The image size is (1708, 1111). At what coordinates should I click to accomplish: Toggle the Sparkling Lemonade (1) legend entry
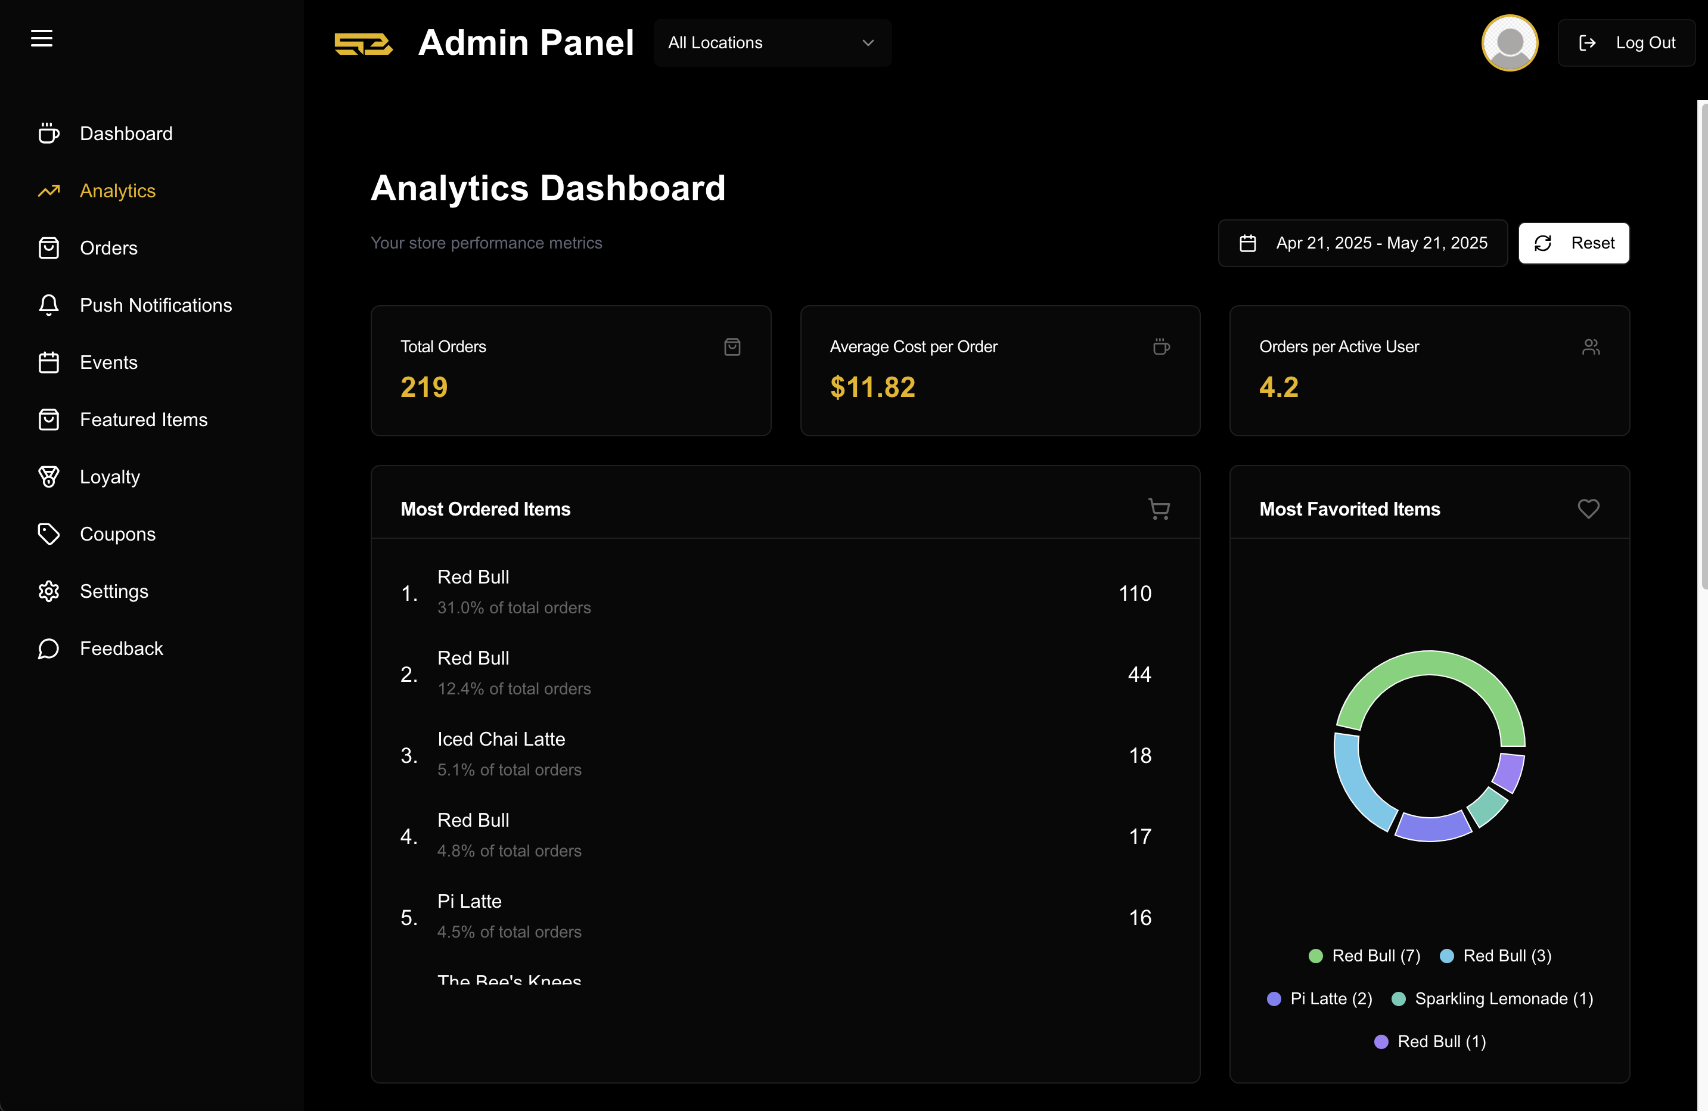coord(1492,999)
